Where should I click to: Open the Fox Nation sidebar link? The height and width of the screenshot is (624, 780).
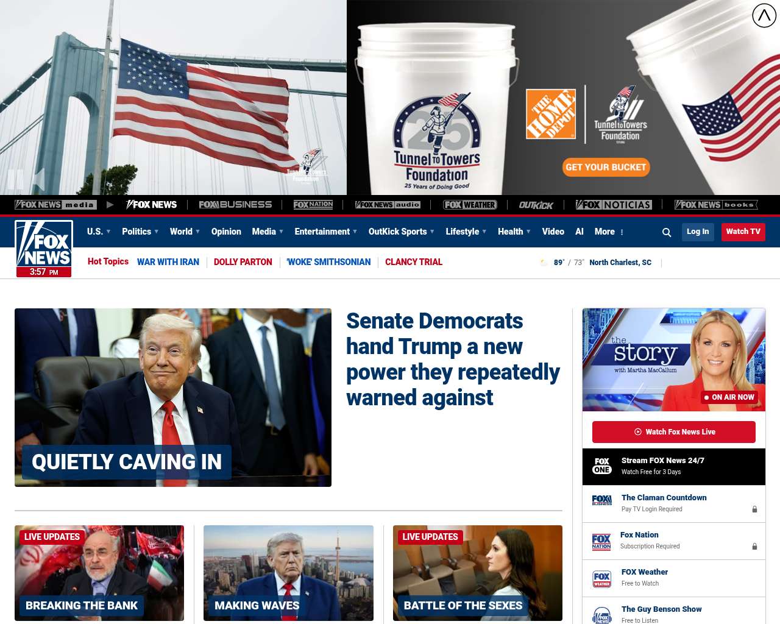coord(639,535)
